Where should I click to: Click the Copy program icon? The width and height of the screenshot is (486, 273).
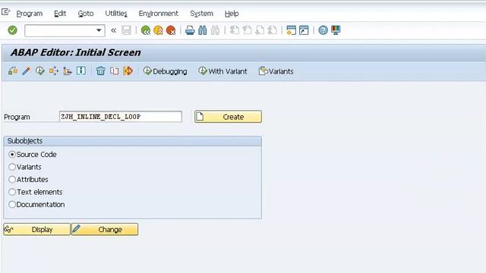115,71
